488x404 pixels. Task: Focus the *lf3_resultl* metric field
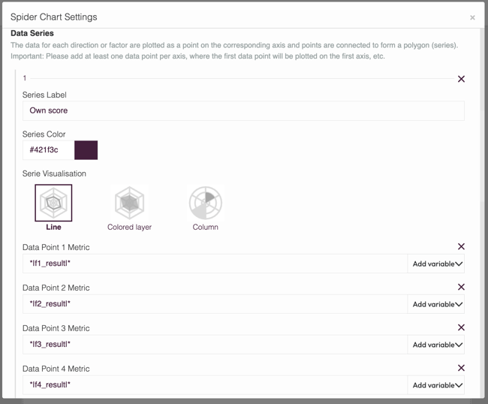[x=215, y=345]
